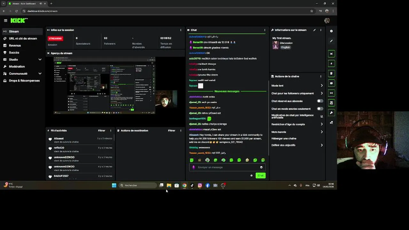Open three-dot menu of Fil d'activités

pos(111,131)
